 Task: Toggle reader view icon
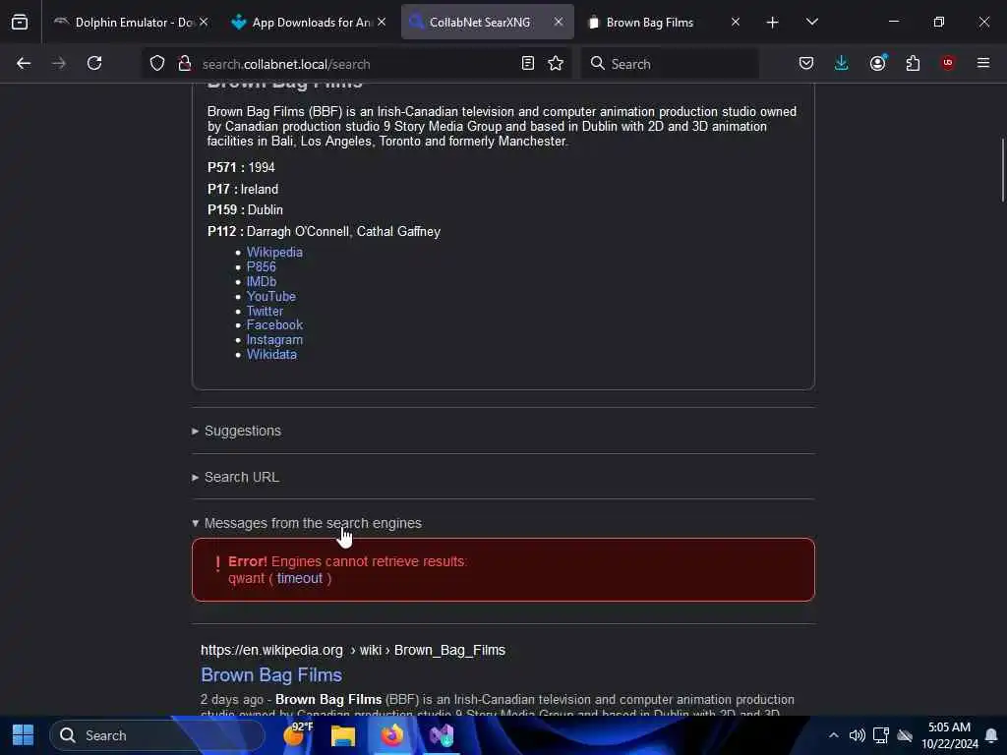pos(528,63)
